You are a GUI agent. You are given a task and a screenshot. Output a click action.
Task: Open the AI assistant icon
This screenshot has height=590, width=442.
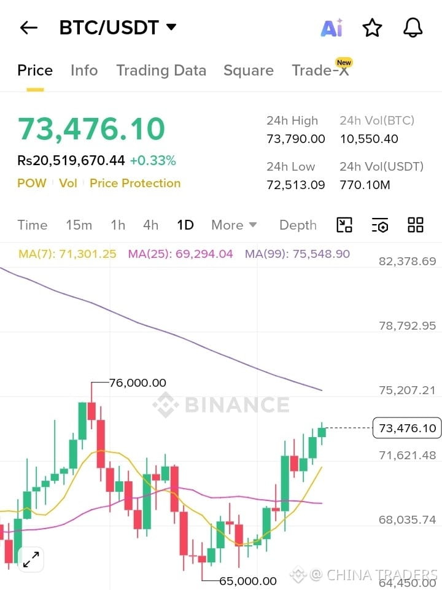coord(331,28)
